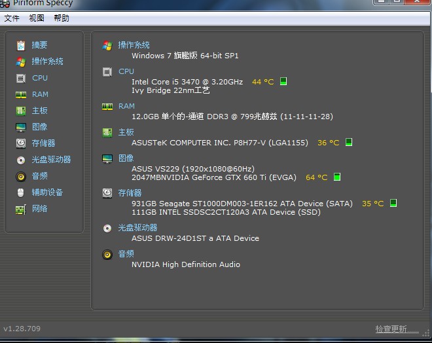This screenshot has height=343, width=432.
Task: Click the 12.0GB DDR3 memory line
Action: pyautogui.click(x=232, y=117)
